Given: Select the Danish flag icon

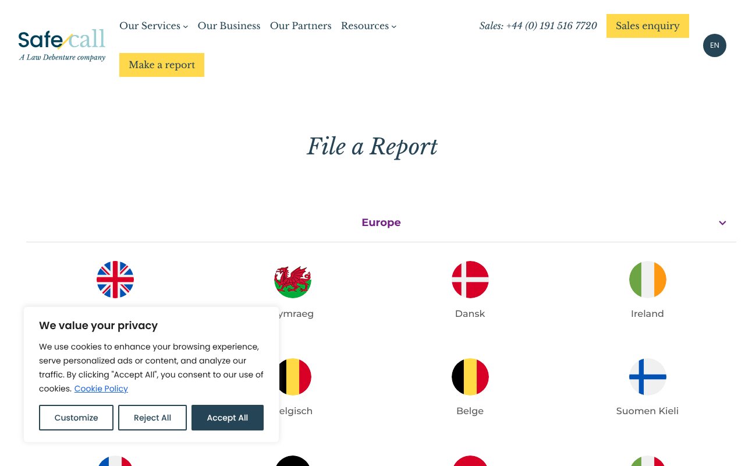Looking at the screenshot, I should point(470,280).
